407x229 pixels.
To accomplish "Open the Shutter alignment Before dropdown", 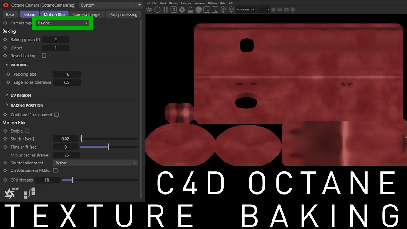I will coord(95,163).
